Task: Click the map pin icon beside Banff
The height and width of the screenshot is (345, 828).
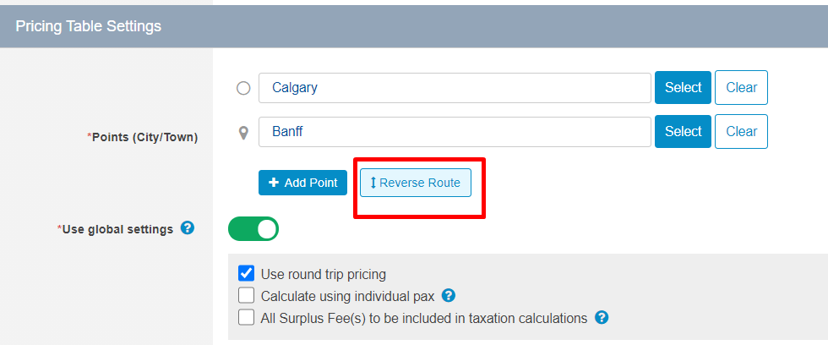Action: 243,133
